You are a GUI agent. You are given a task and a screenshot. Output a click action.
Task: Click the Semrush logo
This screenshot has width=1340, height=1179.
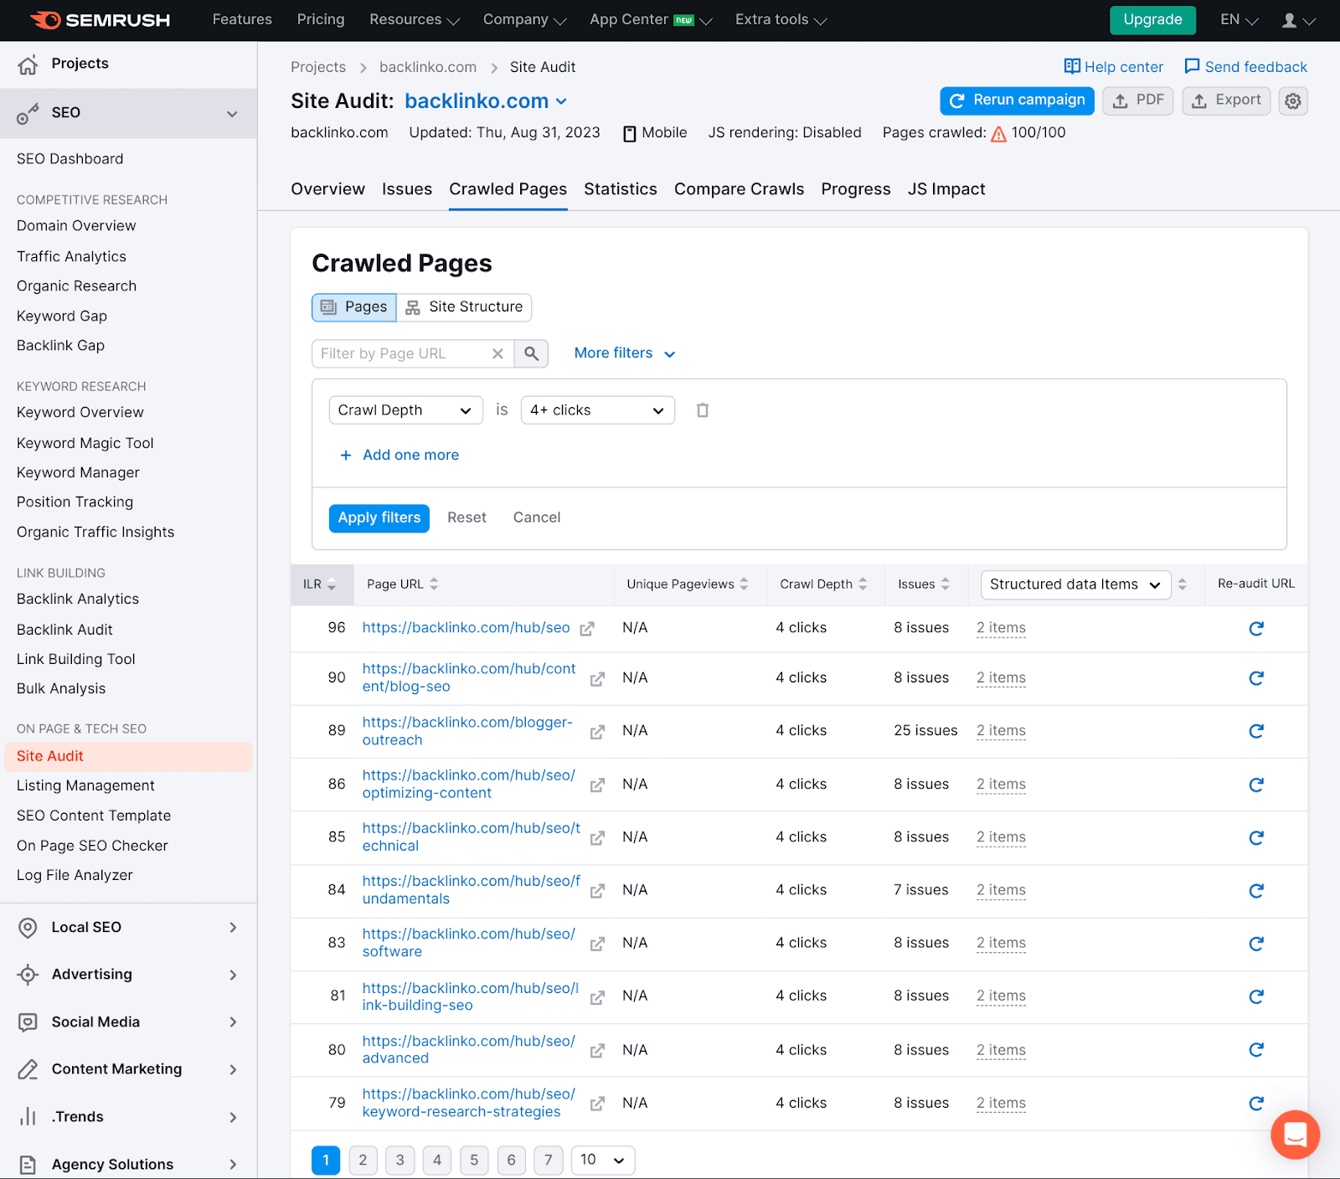click(x=100, y=20)
